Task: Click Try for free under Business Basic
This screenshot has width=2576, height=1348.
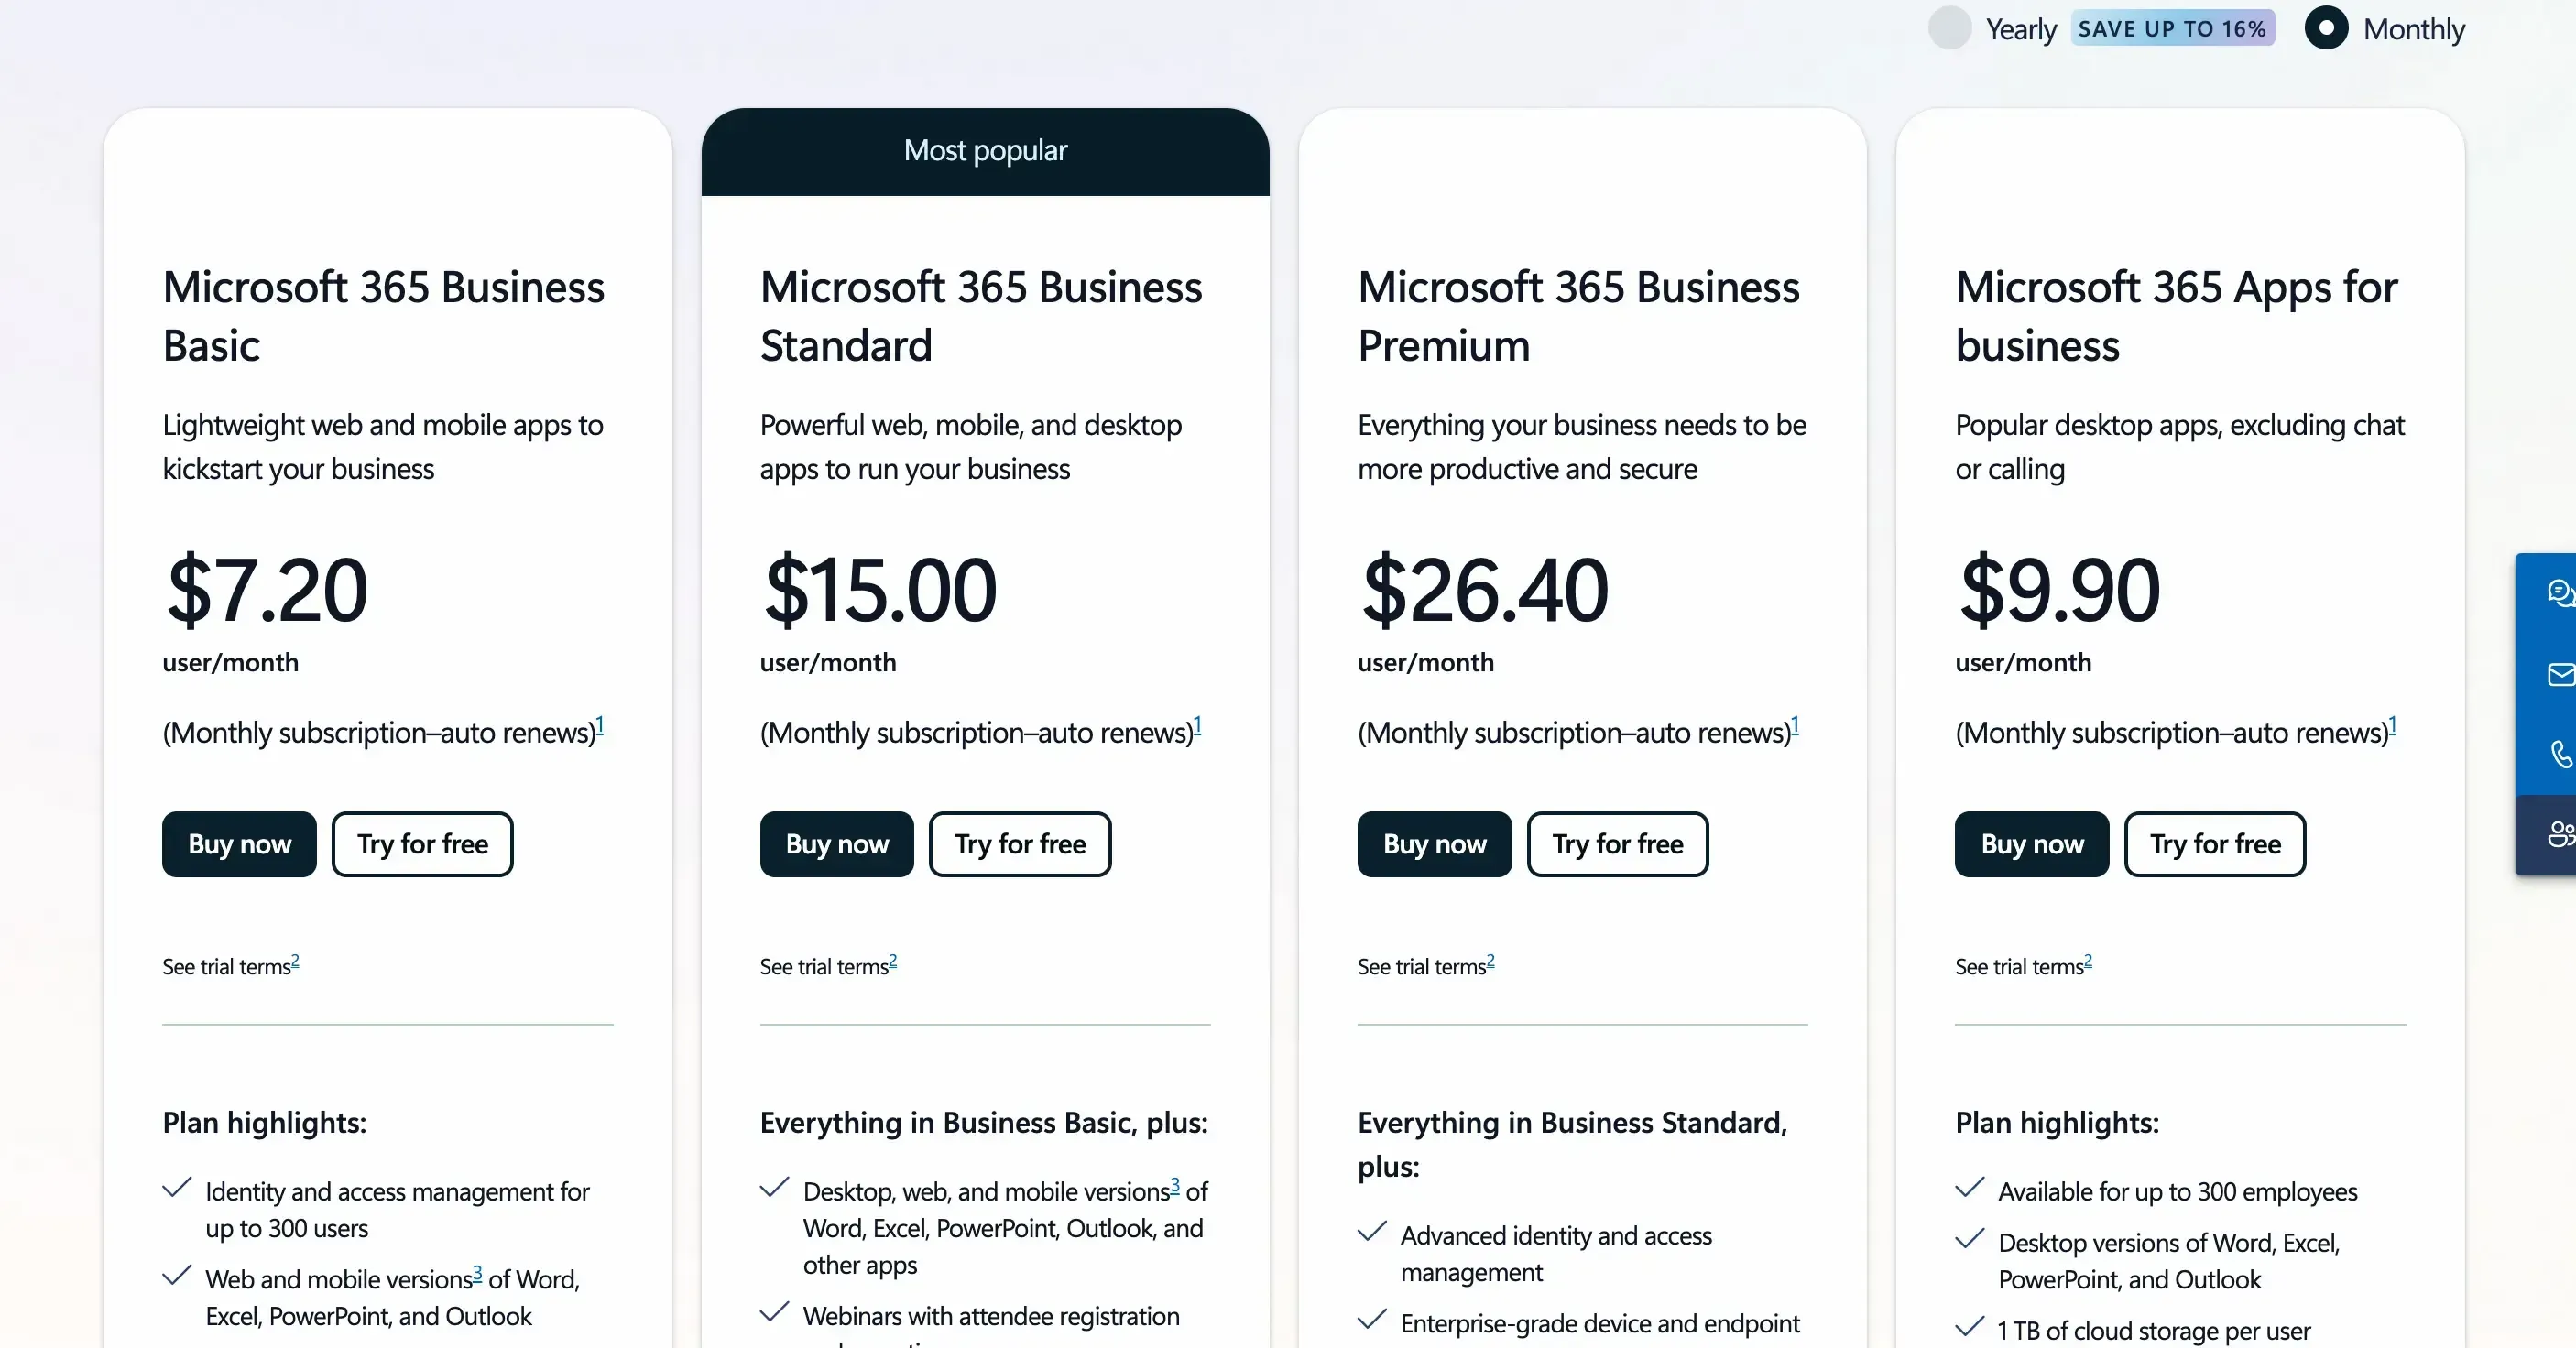Action: click(x=421, y=843)
